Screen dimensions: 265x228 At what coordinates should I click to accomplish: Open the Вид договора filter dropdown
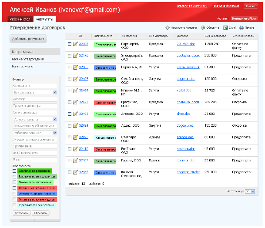click(x=54, y=92)
